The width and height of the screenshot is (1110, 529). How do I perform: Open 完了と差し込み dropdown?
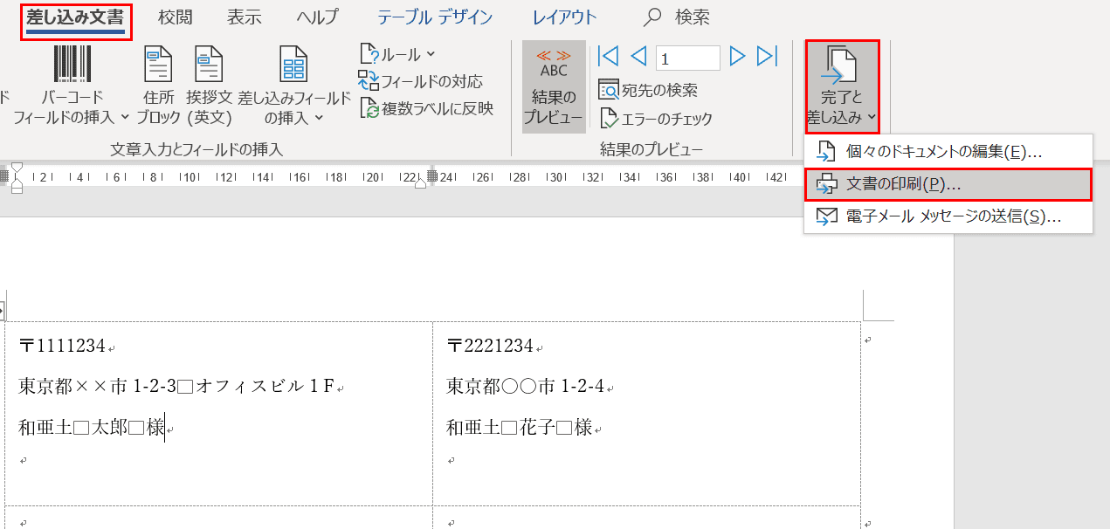(842, 86)
